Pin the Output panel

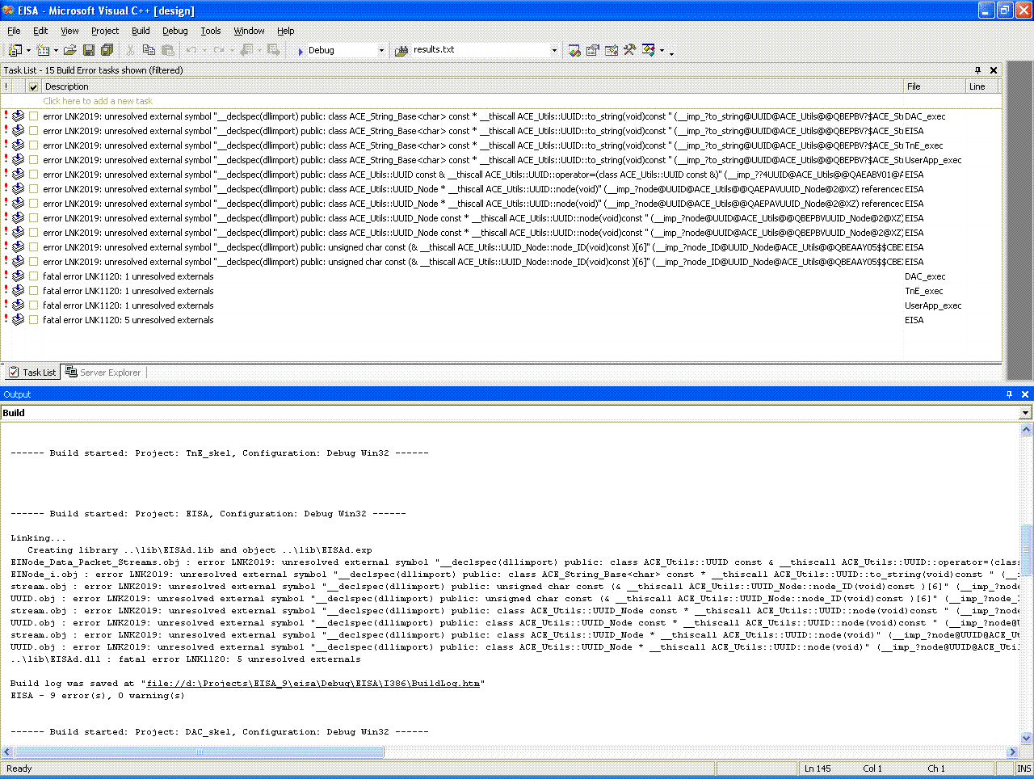point(1009,394)
